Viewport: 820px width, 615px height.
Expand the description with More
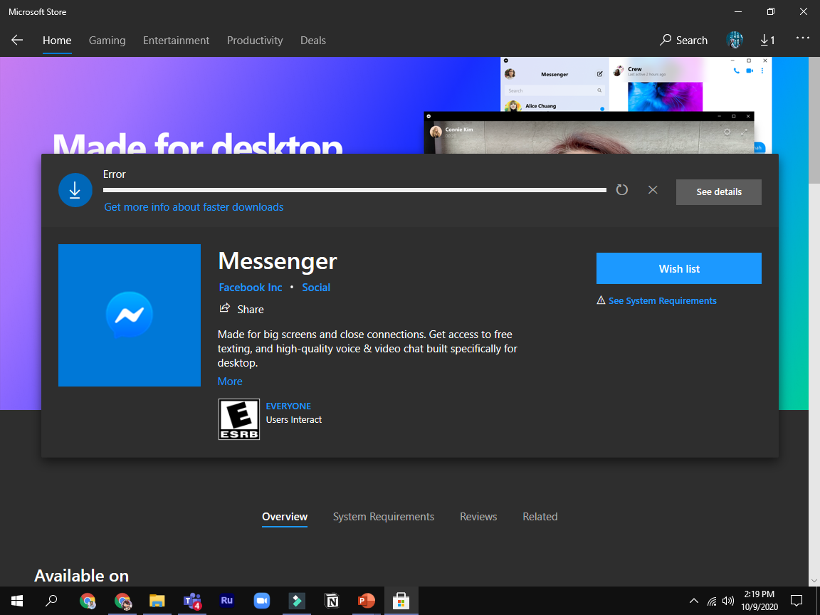(x=230, y=382)
